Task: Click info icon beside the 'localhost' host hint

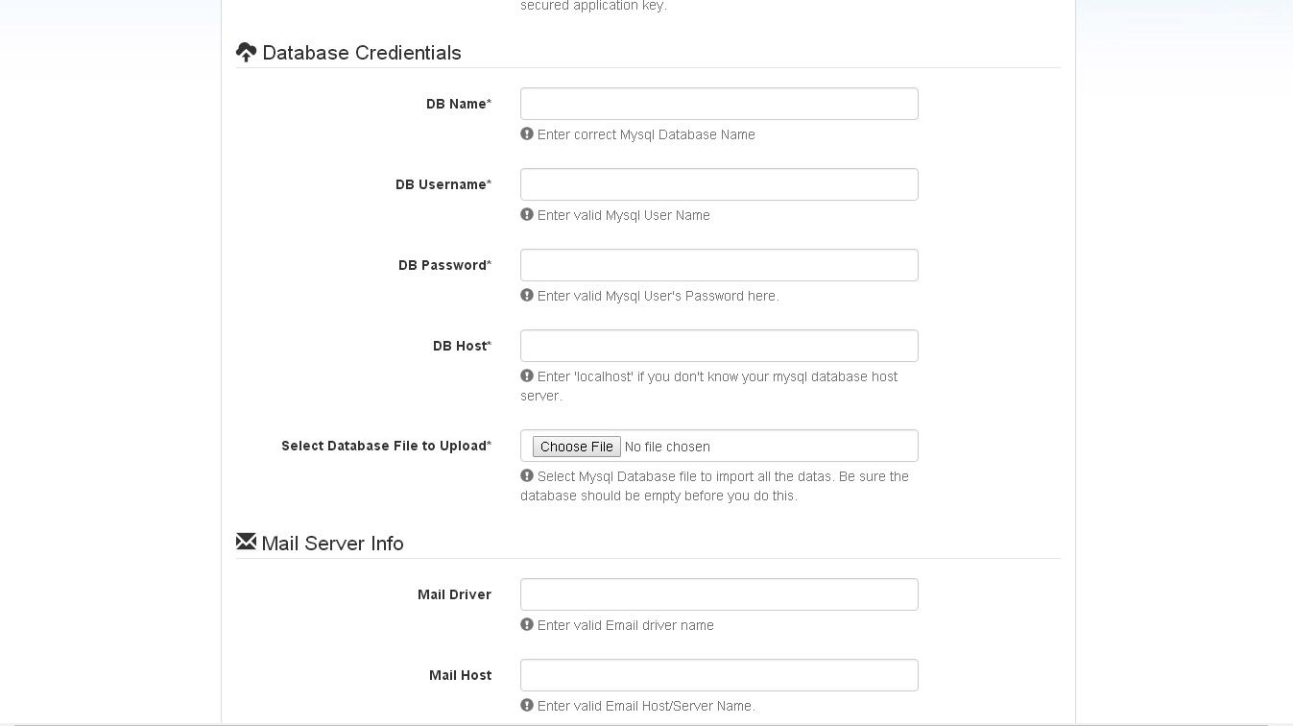Action: [x=527, y=376]
